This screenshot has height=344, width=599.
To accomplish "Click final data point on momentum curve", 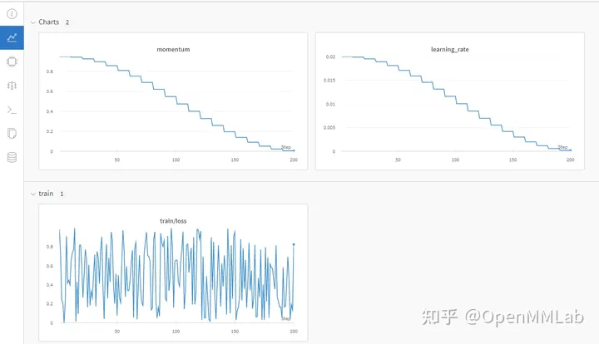I will pos(294,150).
